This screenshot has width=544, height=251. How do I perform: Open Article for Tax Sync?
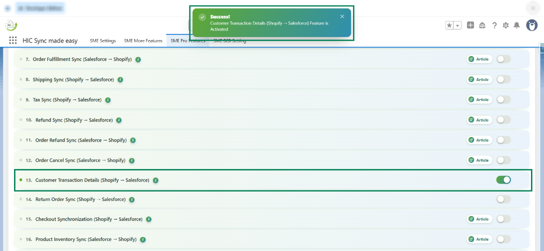click(479, 99)
